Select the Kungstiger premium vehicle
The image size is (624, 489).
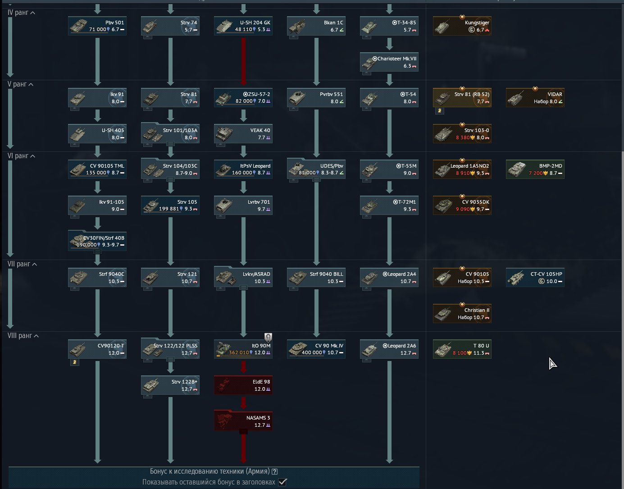coord(462,26)
